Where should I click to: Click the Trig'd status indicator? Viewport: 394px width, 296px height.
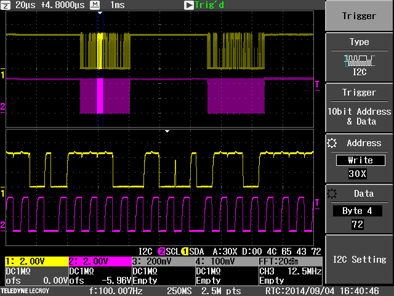pyautogui.click(x=209, y=5)
